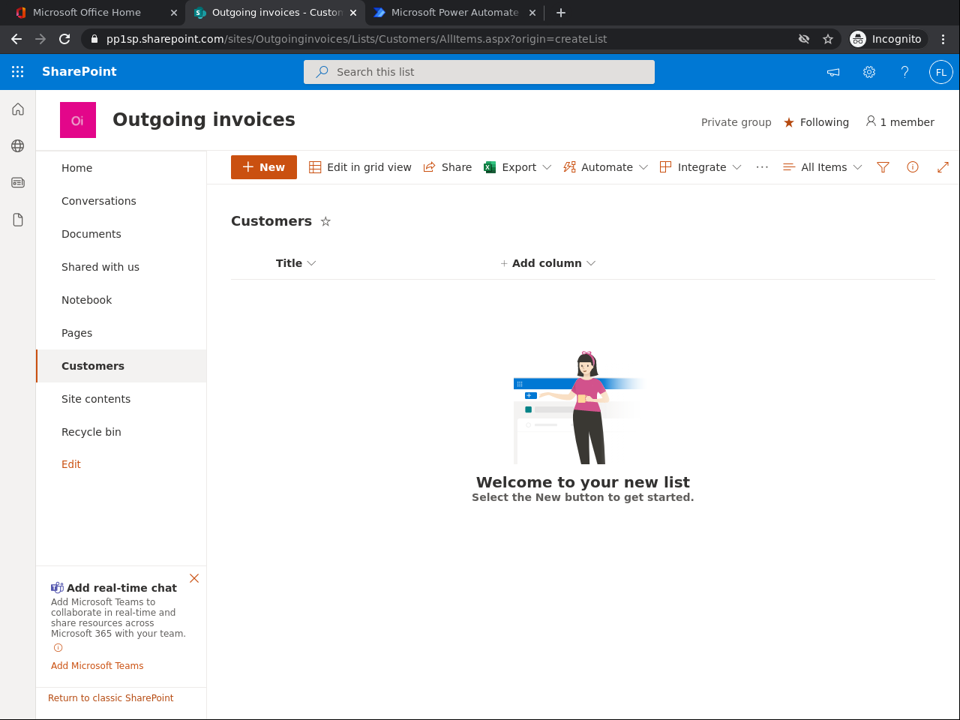
Task: Click the browser address bar URL
Action: click(356, 39)
